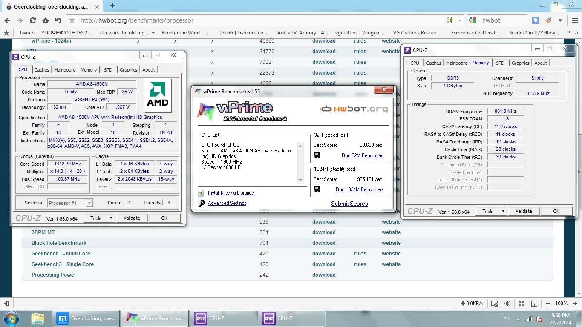
Task: Go back with the browser Back arrow
Action: tap(7, 20)
